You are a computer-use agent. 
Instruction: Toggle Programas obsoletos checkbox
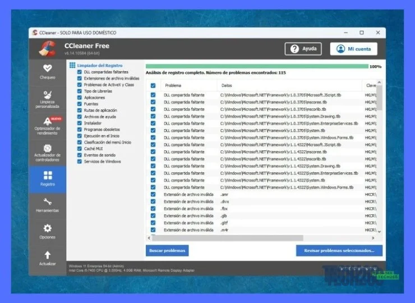(80, 129)
